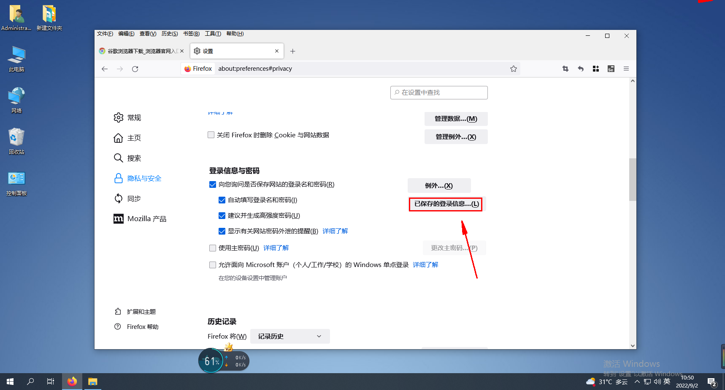Close the 谷歌浏览器下载 tab
Screen dimensions: 725x390
point(182,51)
